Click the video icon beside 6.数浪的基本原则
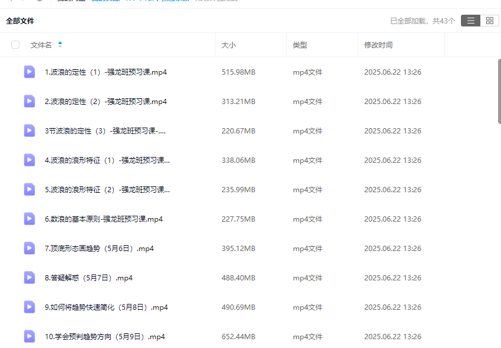This screenshot has width=501, height=348. coord(29,219)
